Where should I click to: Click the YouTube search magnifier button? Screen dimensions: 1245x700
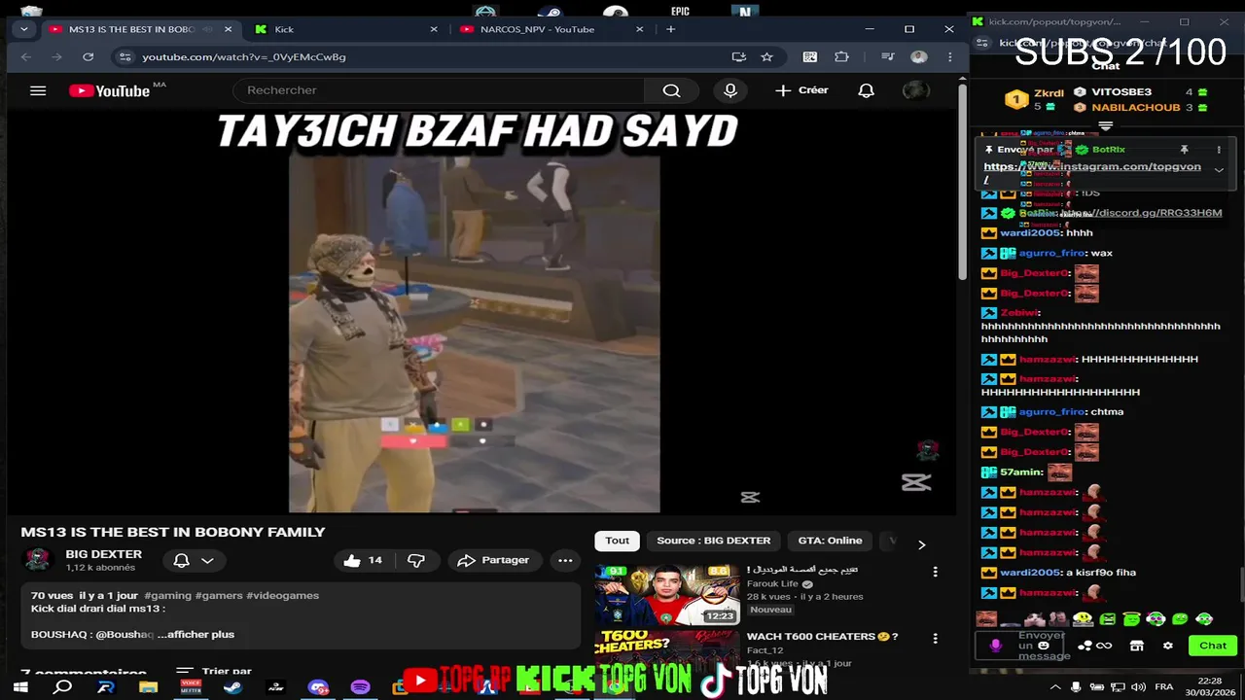pos(671,90)
